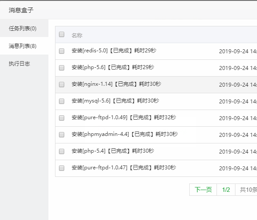The width and height of the screenshot is (257, 220).
Task: Check the nginx-1.14 message checkbox
Action: pos(62,84)
